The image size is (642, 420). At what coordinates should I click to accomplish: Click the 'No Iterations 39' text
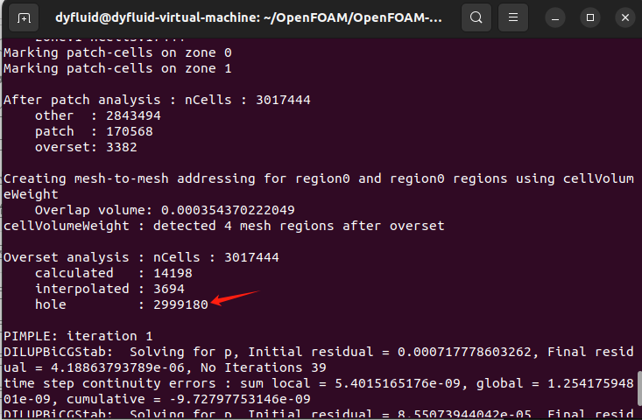(x=264, y=367)
